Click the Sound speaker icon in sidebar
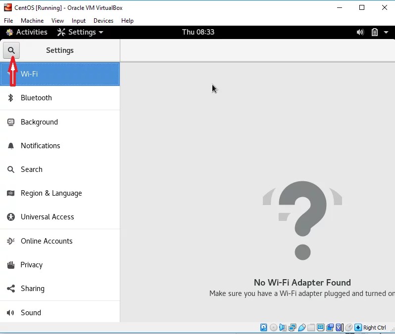 coord(10,313)
